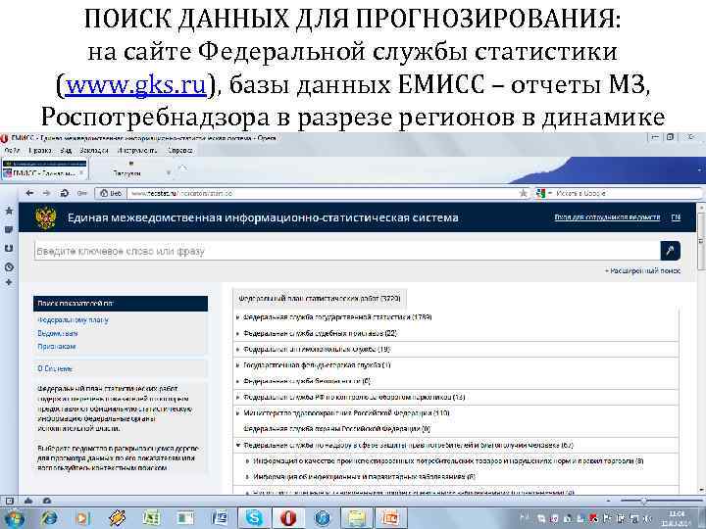
Task: Click the plus icon to add sidebar panel
Action: click(9, 282)
